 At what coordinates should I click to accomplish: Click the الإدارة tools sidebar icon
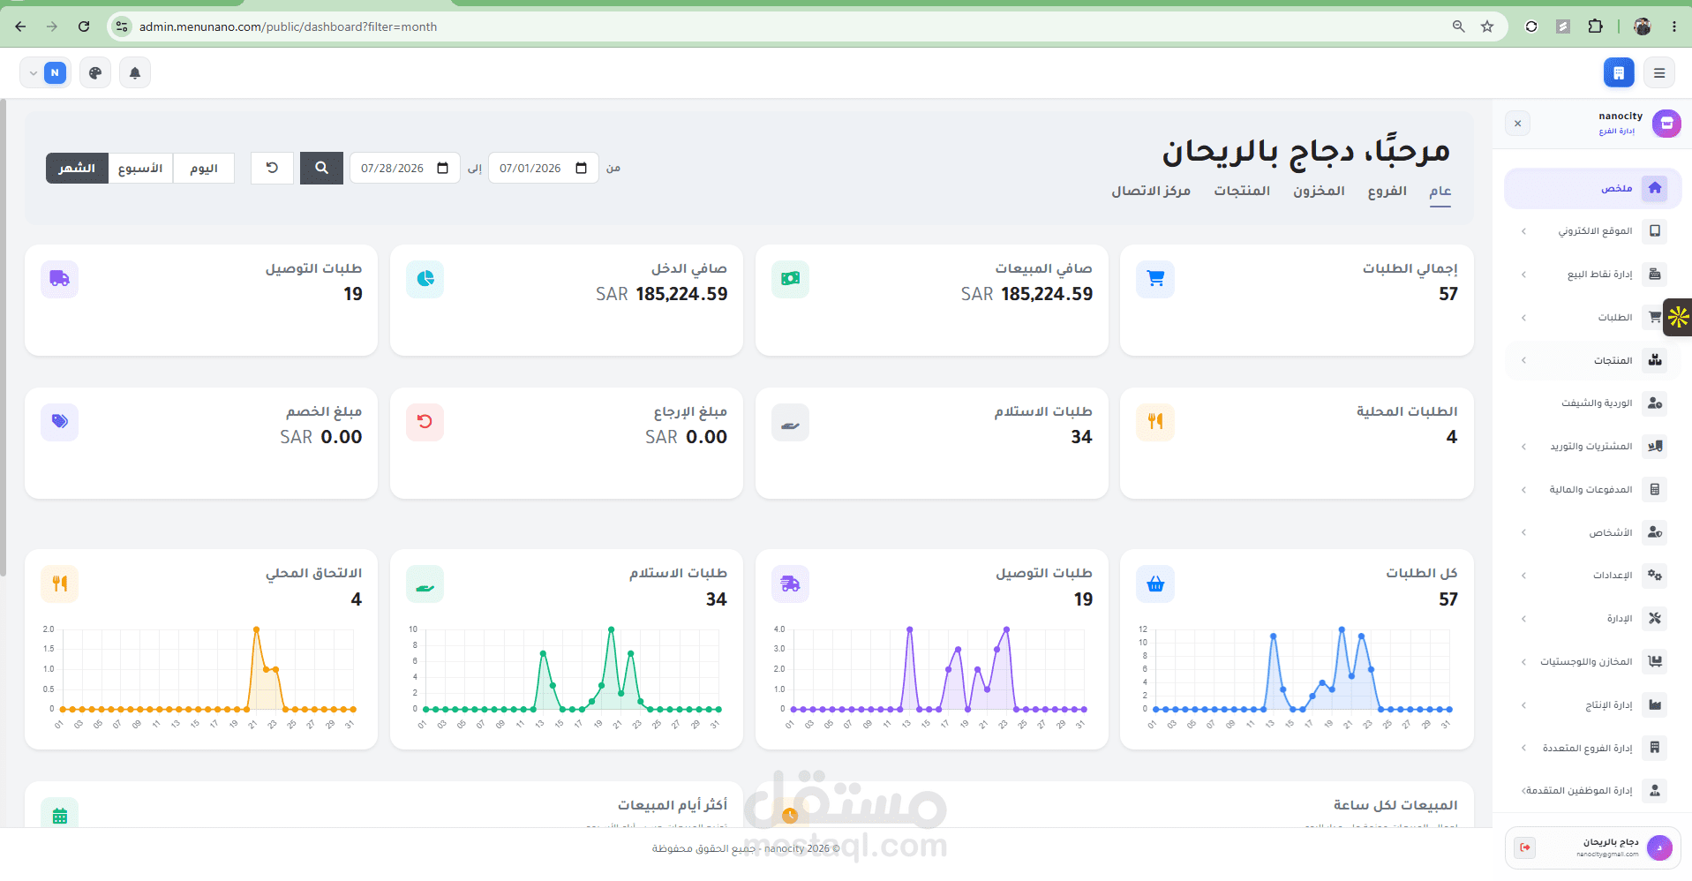click(x=1655, y=619)
